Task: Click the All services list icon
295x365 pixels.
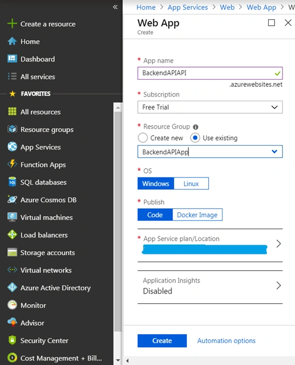Action: tap(12, 76)
